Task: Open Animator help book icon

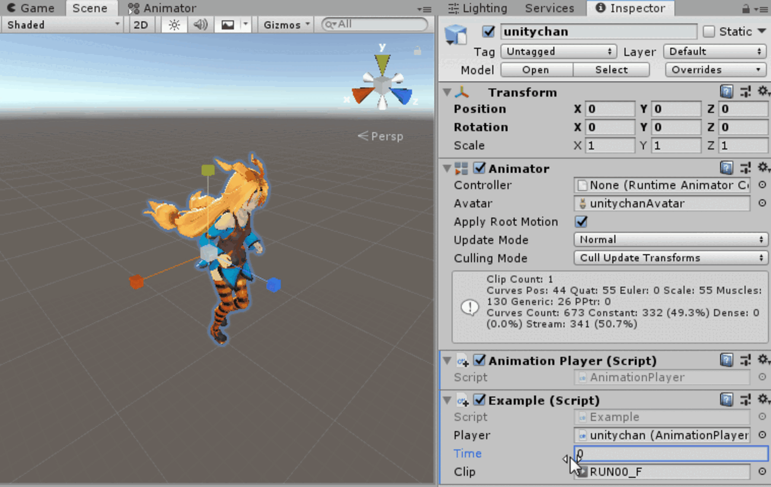Action: click(727, 168)
